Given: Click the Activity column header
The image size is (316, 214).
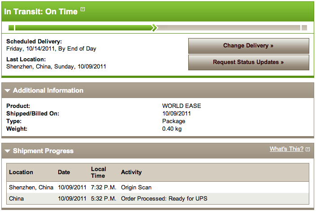Looking at the screenshot, I should (131, 172).
